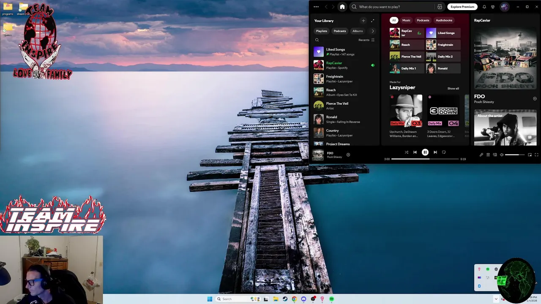Open the Recents sort dropdown
541x304 pixels.
(x=366, y=40)
